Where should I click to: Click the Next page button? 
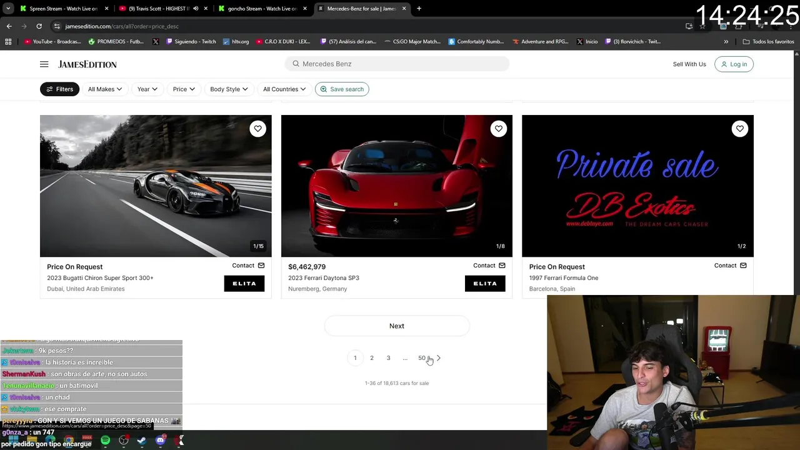pyautogui.click(x=397, y=326)
